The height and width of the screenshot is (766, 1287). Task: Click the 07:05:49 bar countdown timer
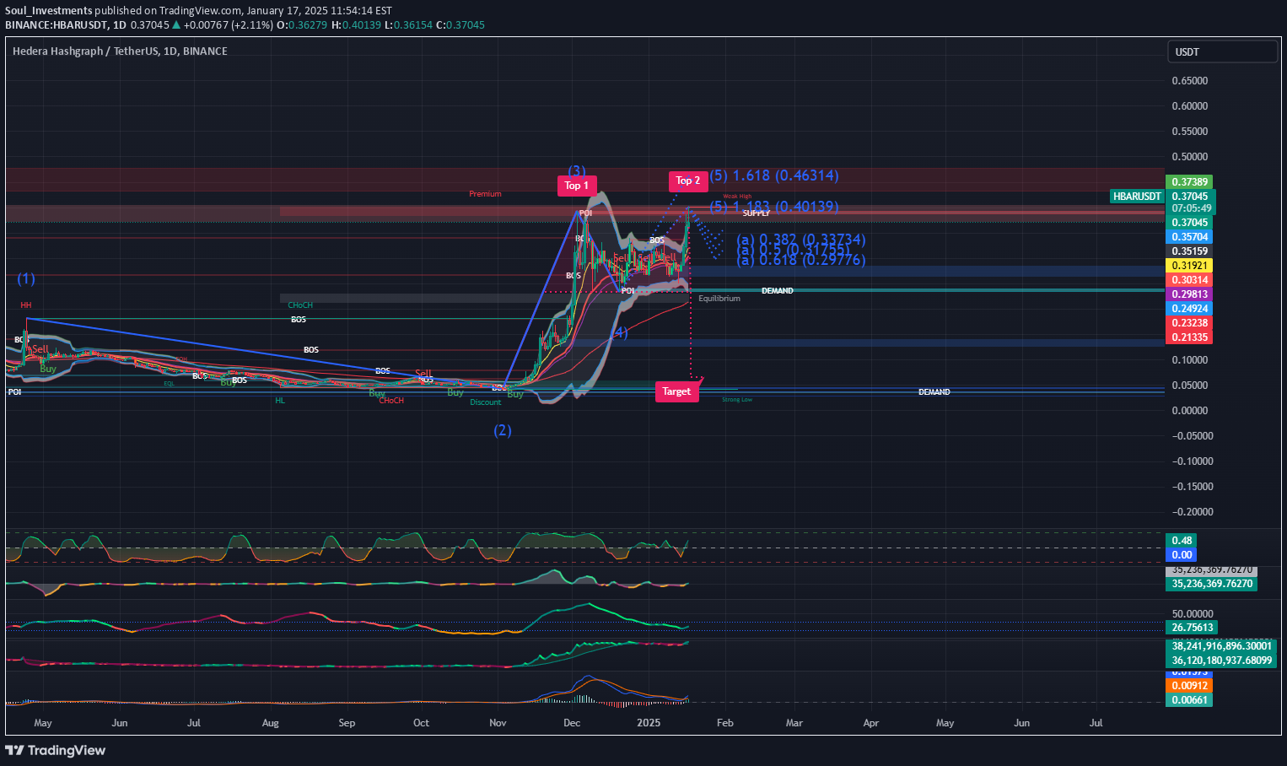point(1189,208)
